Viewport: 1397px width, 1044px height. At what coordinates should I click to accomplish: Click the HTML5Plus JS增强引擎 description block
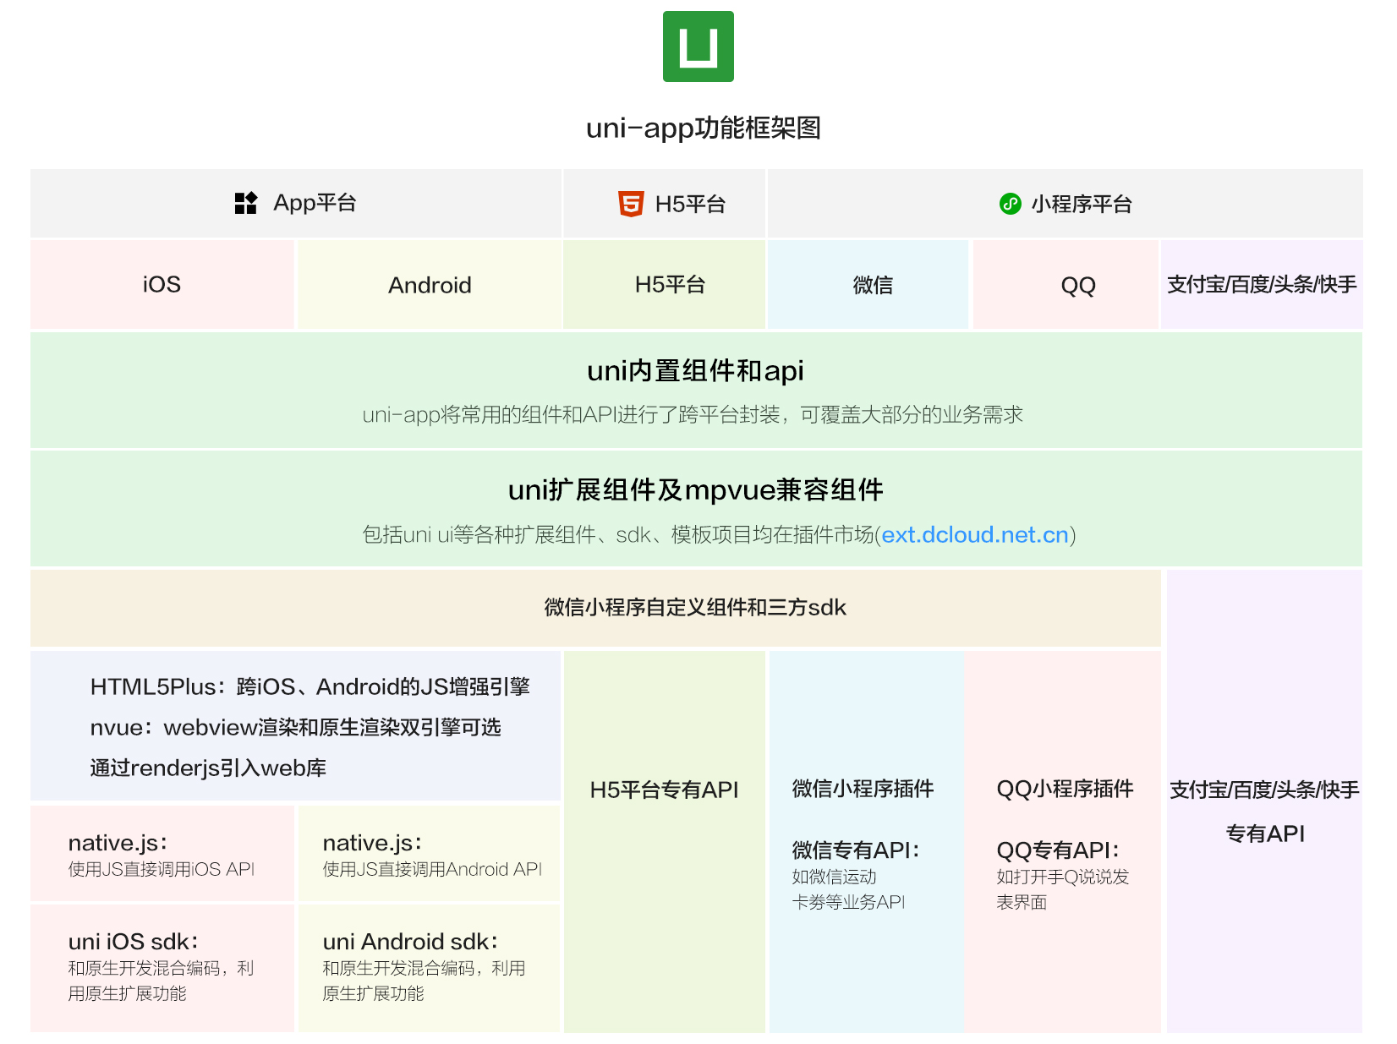(294, 725)
